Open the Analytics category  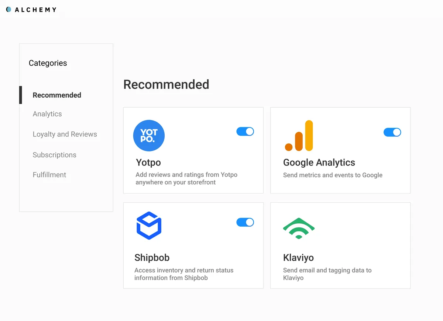(x=47, y=114)
